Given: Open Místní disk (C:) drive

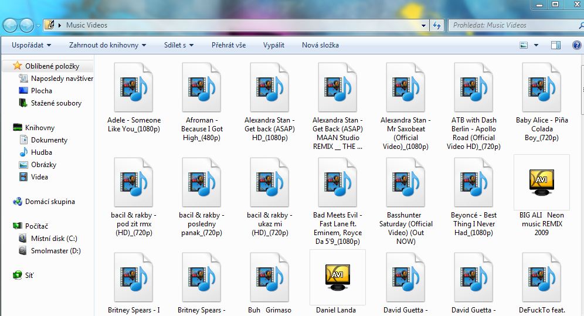Looking at the screenshot, I should (x=48, y=238).
